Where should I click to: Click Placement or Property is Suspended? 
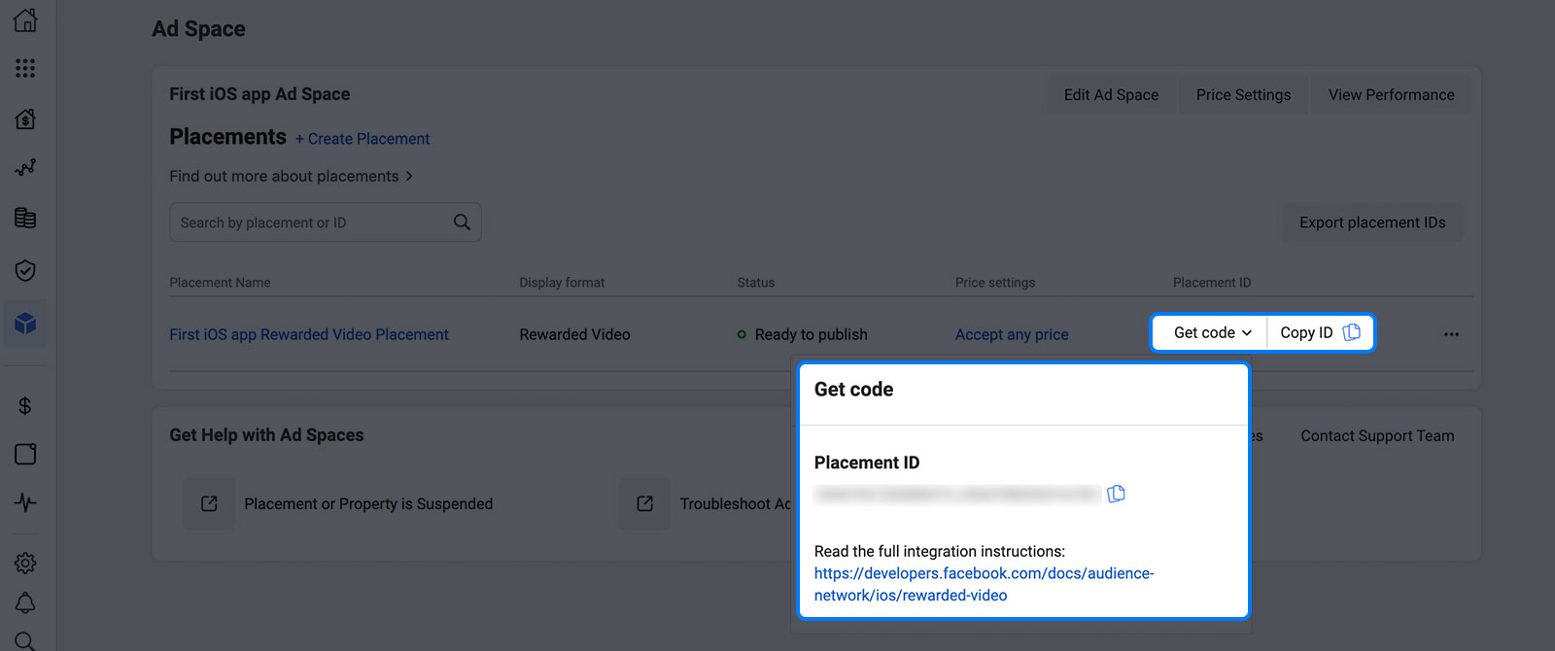click(368, 503)
